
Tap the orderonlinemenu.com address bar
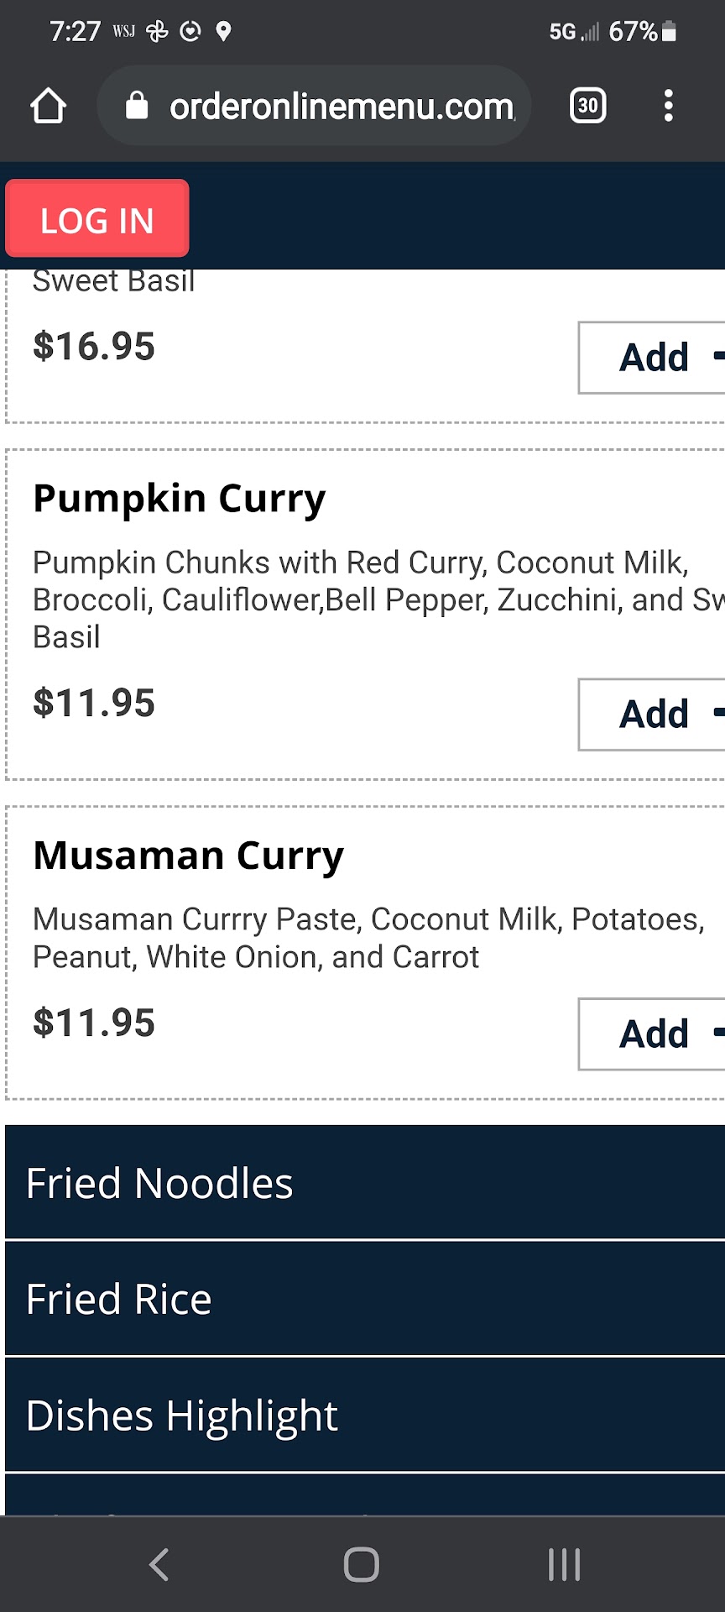click(342, 107)
